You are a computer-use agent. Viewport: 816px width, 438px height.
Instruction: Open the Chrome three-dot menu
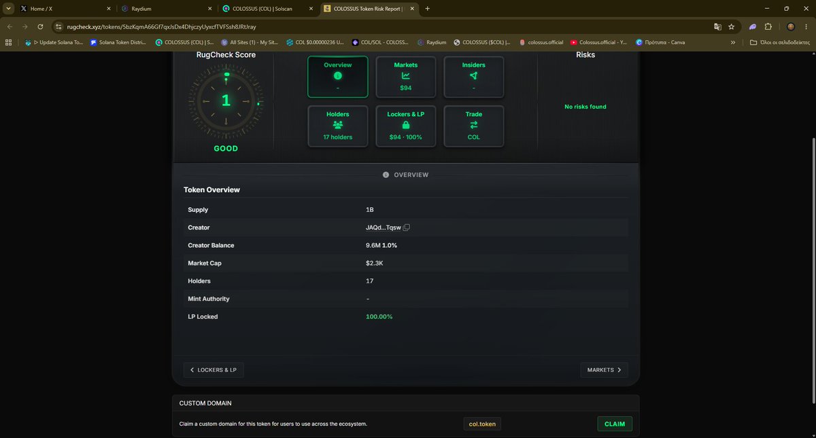(807, 26)
